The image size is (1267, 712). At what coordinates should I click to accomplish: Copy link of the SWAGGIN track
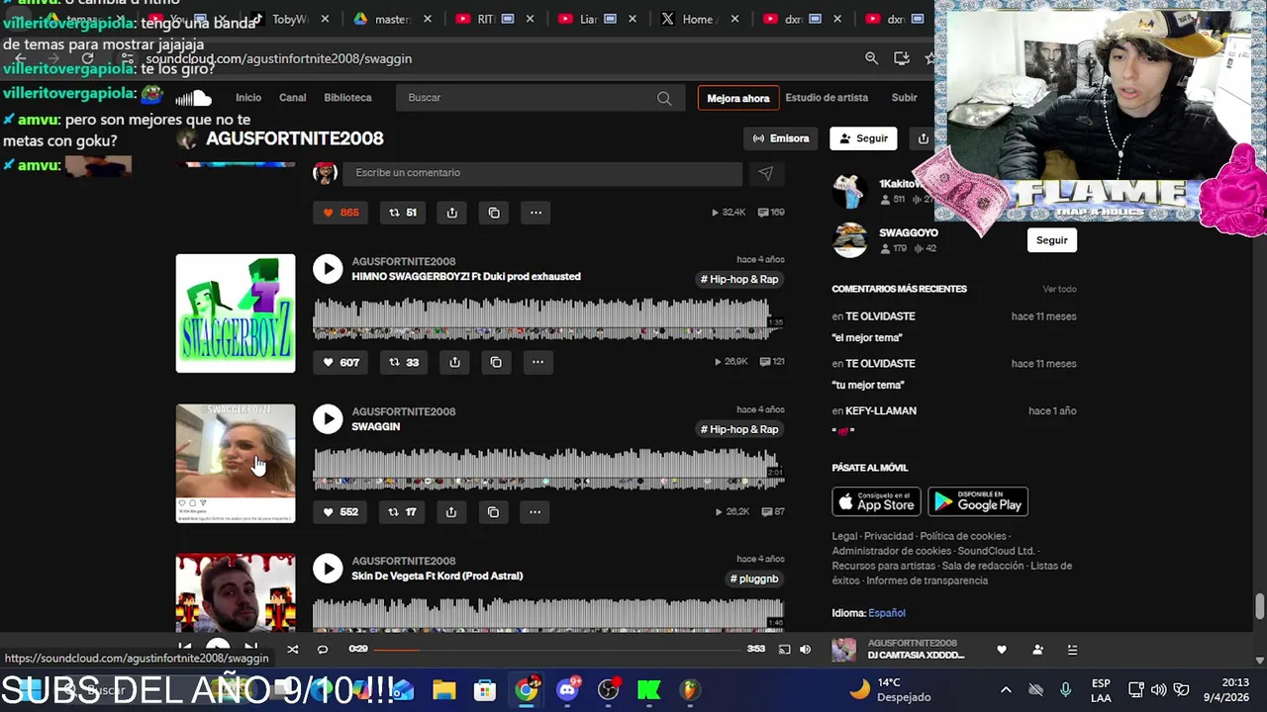point(493,511)
